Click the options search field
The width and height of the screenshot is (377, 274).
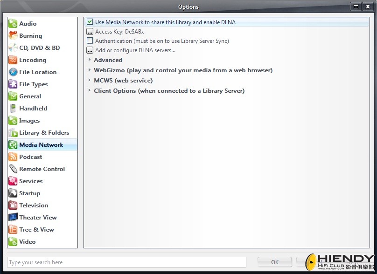point(126,262)
